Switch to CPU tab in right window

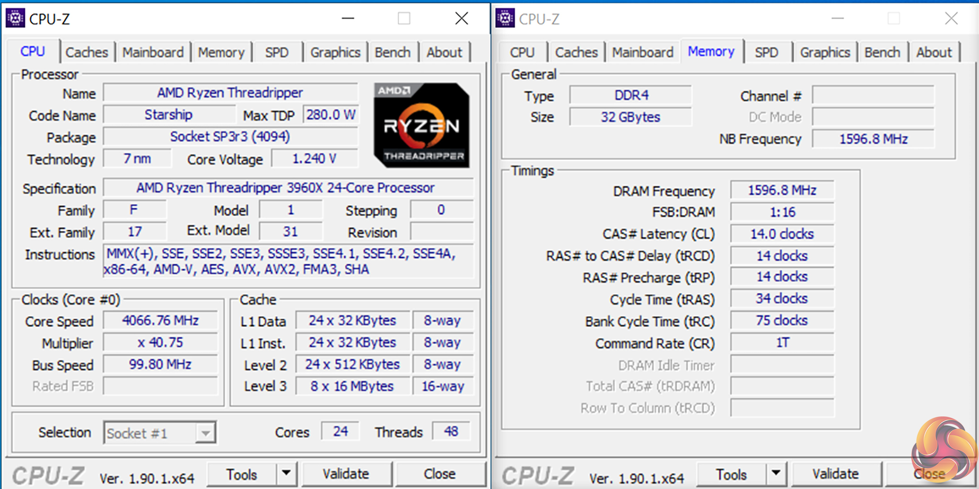tap(522, 52)
